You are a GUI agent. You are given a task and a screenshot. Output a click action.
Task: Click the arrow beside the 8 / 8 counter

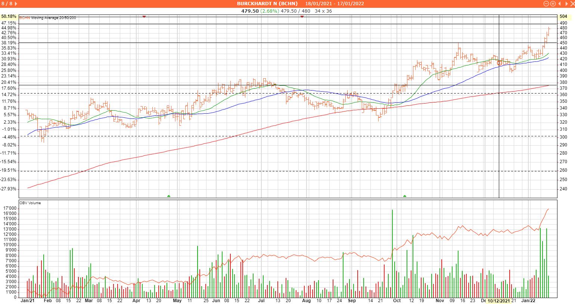click(16, 4)
